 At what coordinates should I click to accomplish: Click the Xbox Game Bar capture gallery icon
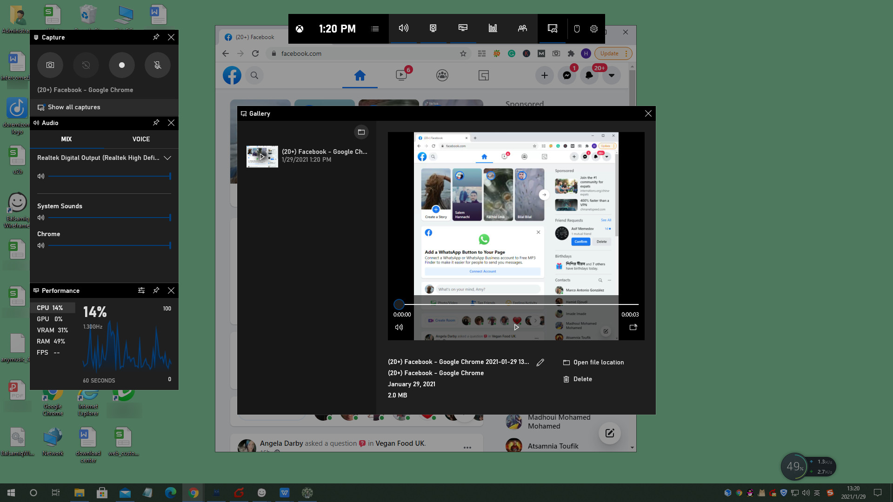click(552, 28)
